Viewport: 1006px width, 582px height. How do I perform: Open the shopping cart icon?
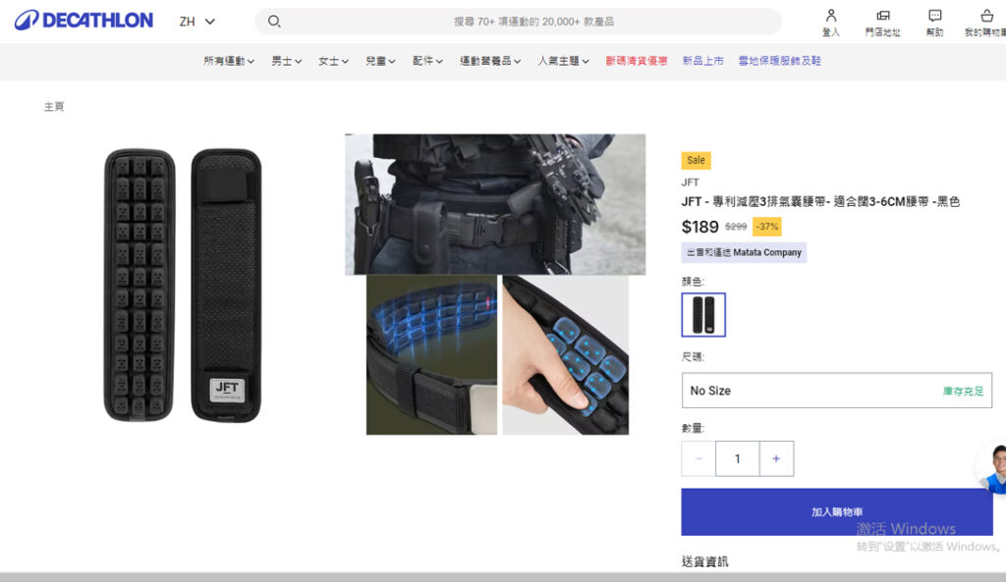(x=986, y=23)
